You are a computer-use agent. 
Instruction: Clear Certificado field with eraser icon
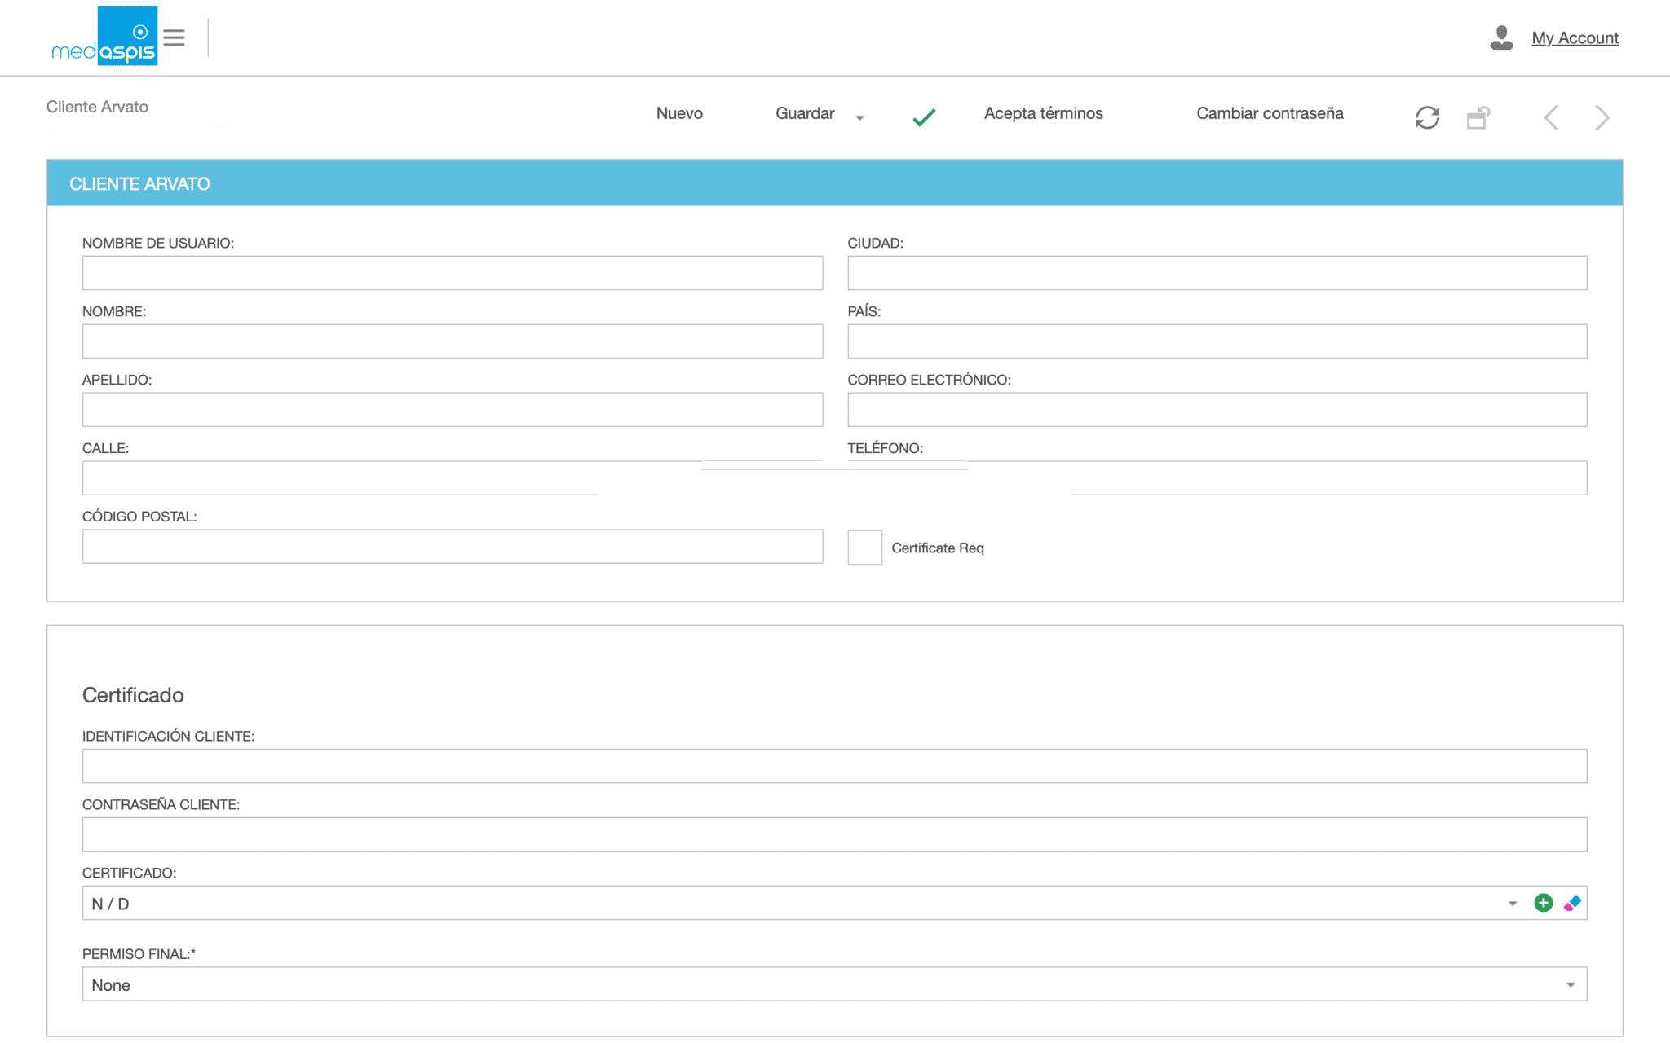[x=1572, y=903]
